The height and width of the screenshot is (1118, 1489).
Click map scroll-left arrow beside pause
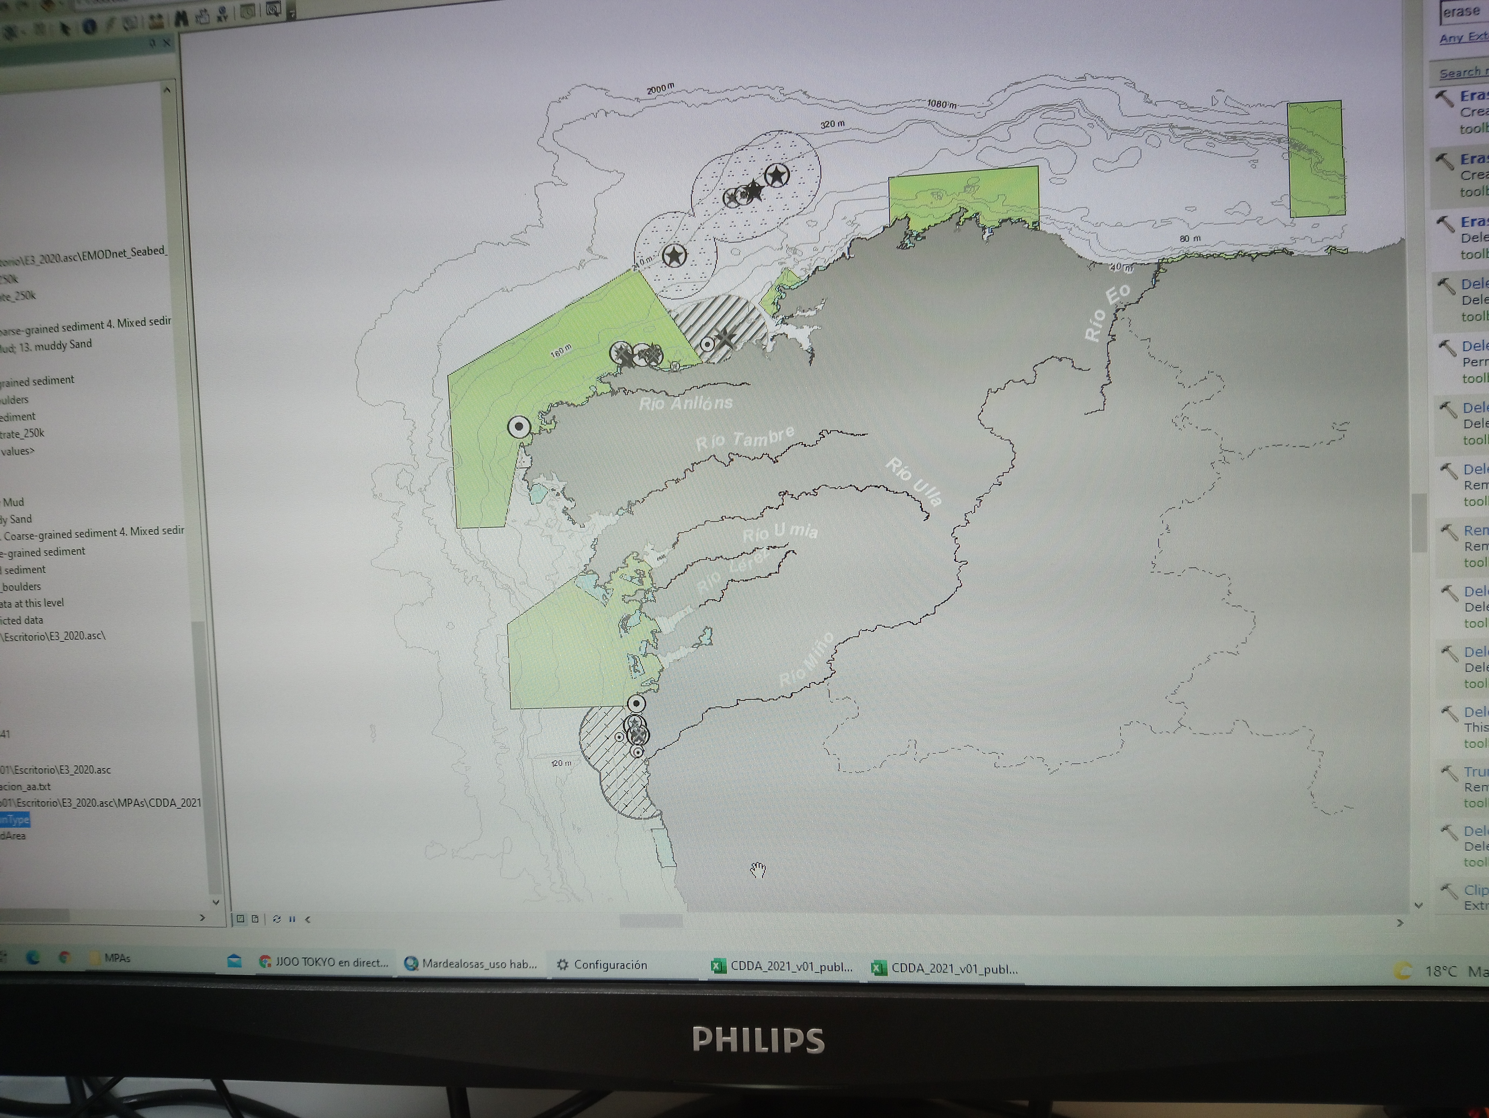(x=308, y=919)
